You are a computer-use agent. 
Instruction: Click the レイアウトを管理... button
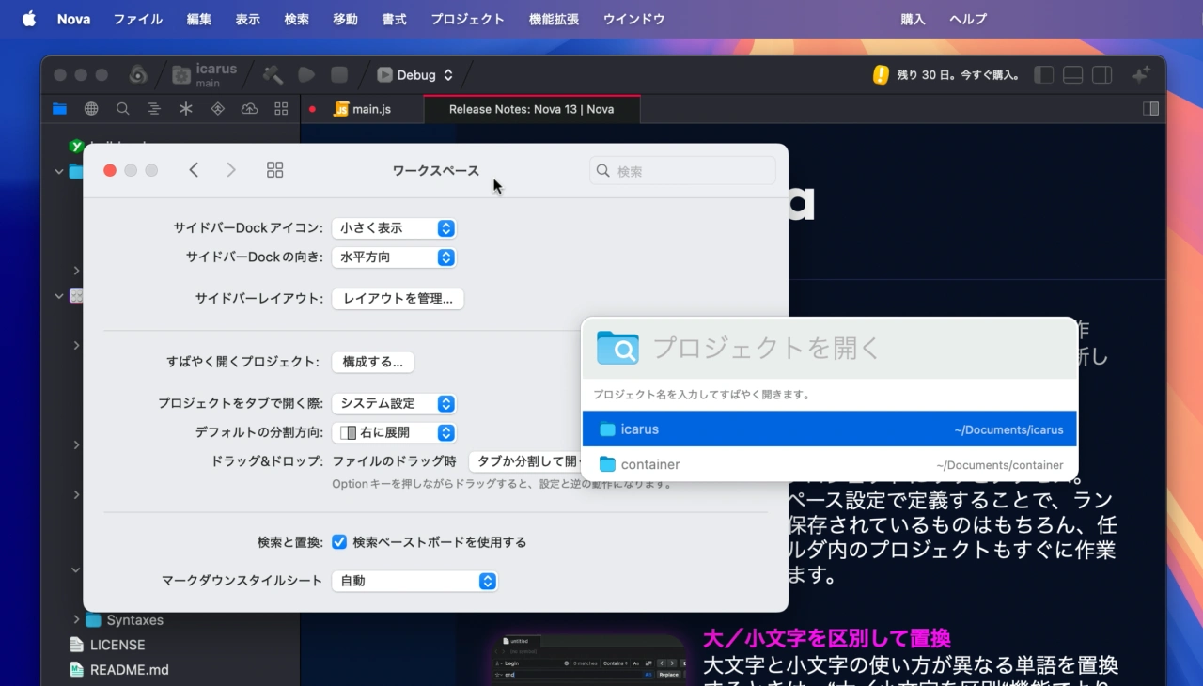pyautogui.click(x=398, y=299)
